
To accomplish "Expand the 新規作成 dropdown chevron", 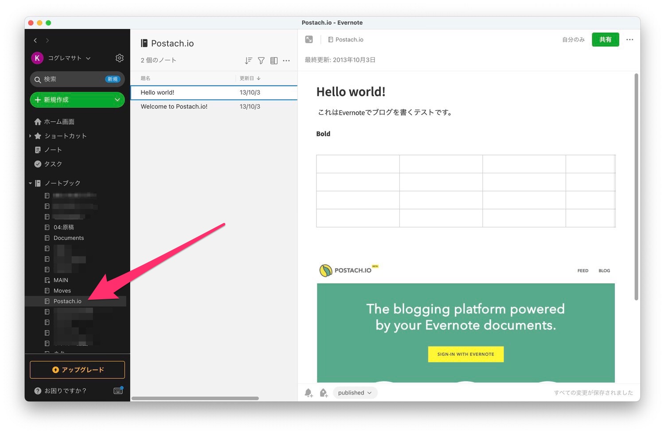I will click(x=117, y=100).
